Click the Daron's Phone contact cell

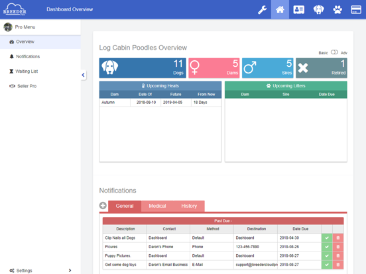168,247
